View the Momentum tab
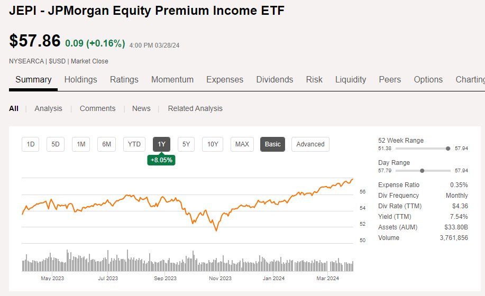Screen dimensions: 485x296 point(172,80)
